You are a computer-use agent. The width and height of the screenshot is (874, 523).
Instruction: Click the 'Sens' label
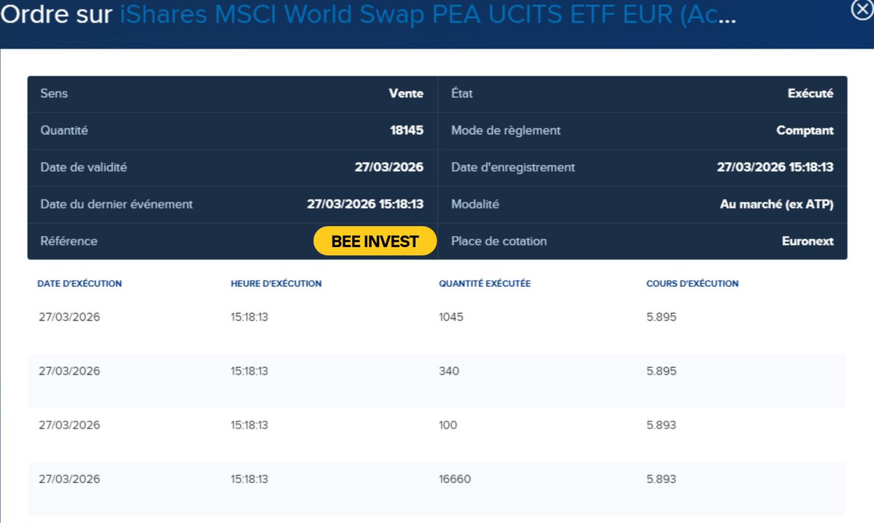click(54, 93)
